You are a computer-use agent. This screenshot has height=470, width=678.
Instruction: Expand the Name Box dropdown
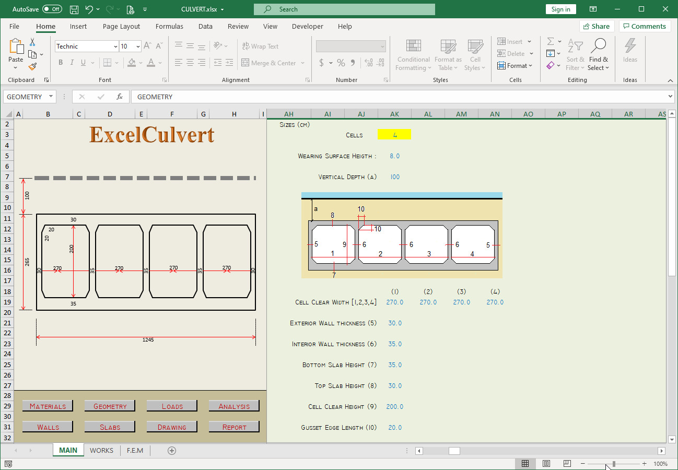coord(50,96)
